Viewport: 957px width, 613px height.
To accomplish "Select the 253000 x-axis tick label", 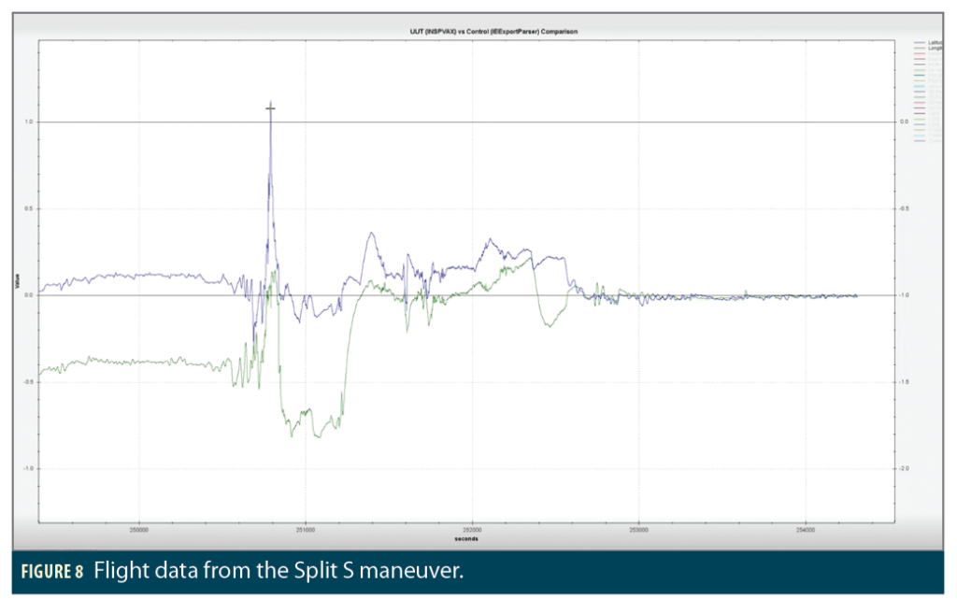I will pos(638,530).
